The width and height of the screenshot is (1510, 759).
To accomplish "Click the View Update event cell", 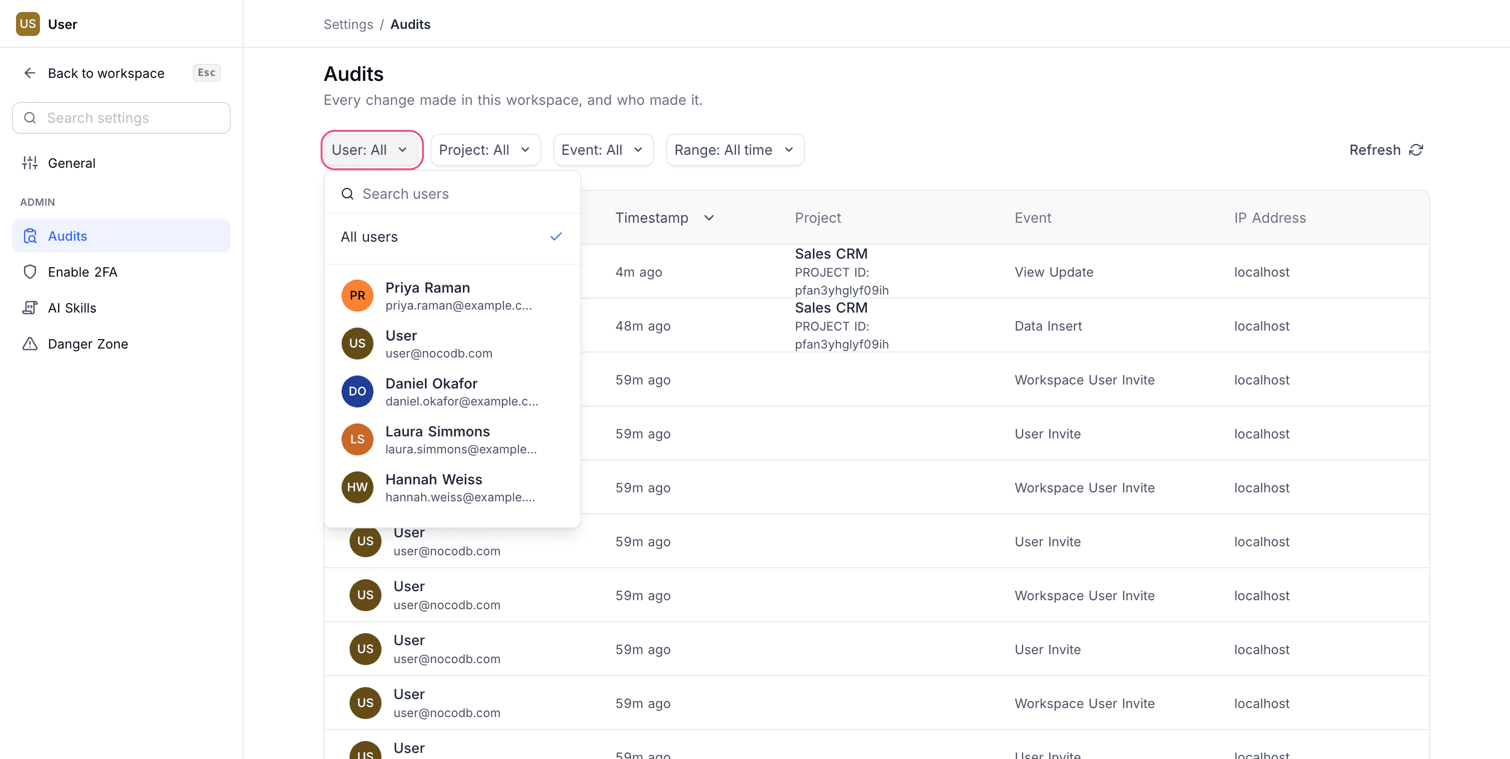I will coord(1054,272).
